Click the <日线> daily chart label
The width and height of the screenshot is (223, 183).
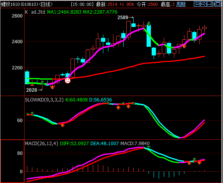point(46,4)
